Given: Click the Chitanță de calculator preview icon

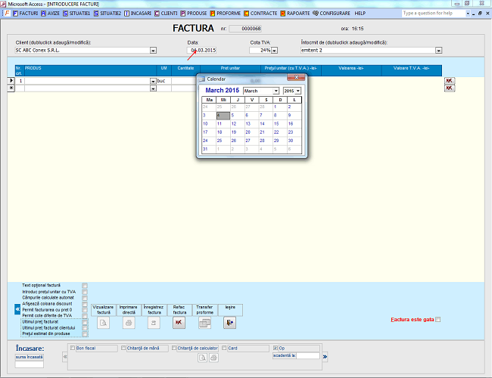Looking at the screenshot, I should [x=202, y=358].
